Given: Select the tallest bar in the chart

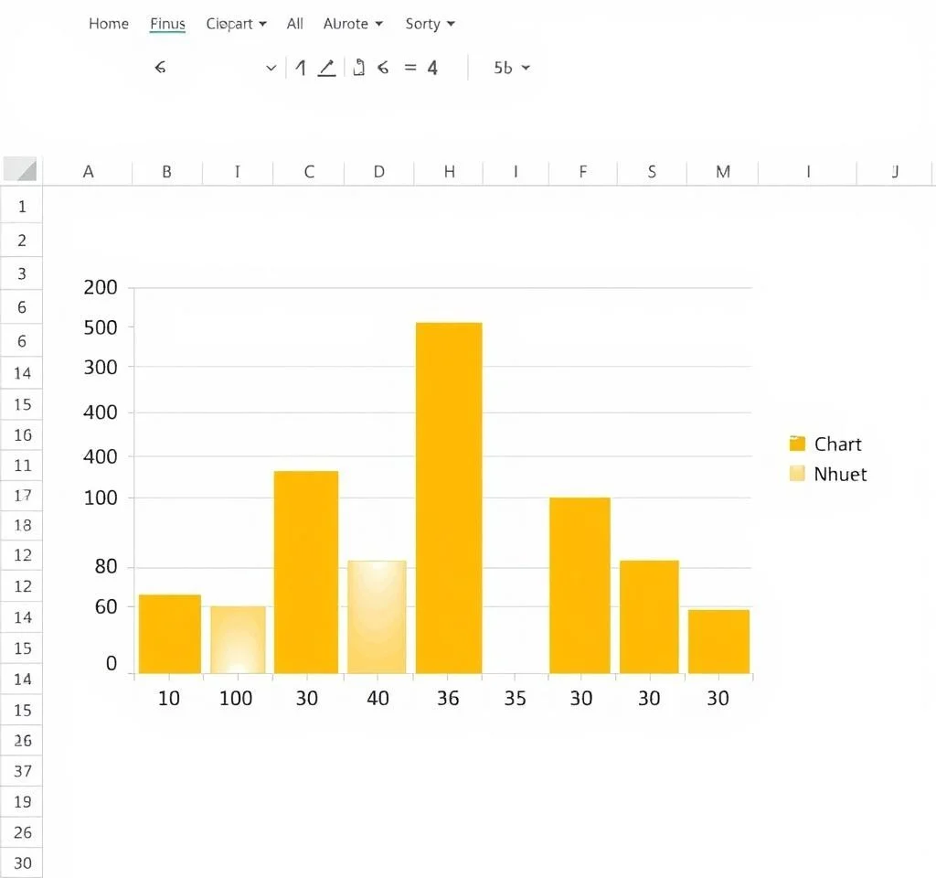Looking at the screenshot, I should tap(449, 498).
